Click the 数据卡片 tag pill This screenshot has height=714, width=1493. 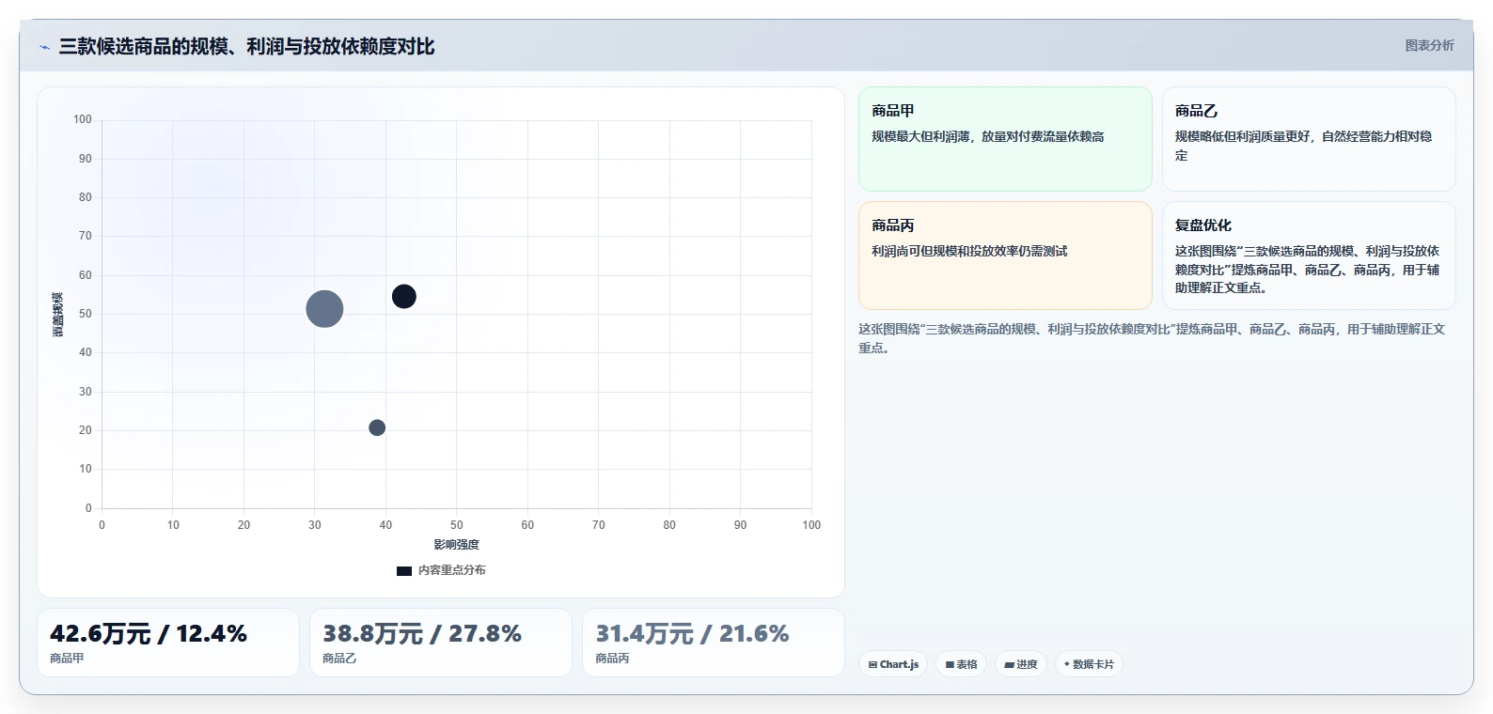[x=1089, y=664]
